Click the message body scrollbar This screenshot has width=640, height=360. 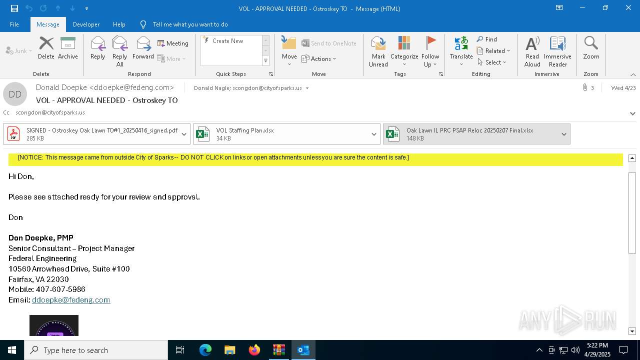632,212
